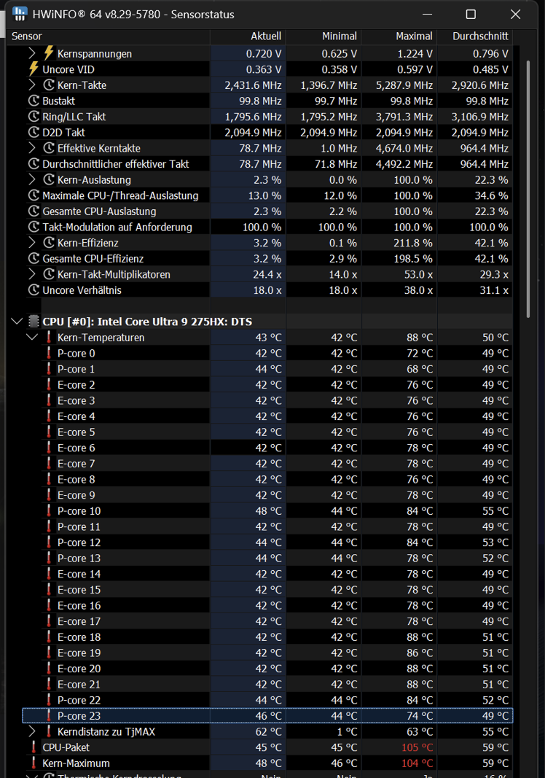The height and width of the screenshot is (778, 545).
Task: Click Kernspannungen current value 0.720 V
Action: pos(264,53)
